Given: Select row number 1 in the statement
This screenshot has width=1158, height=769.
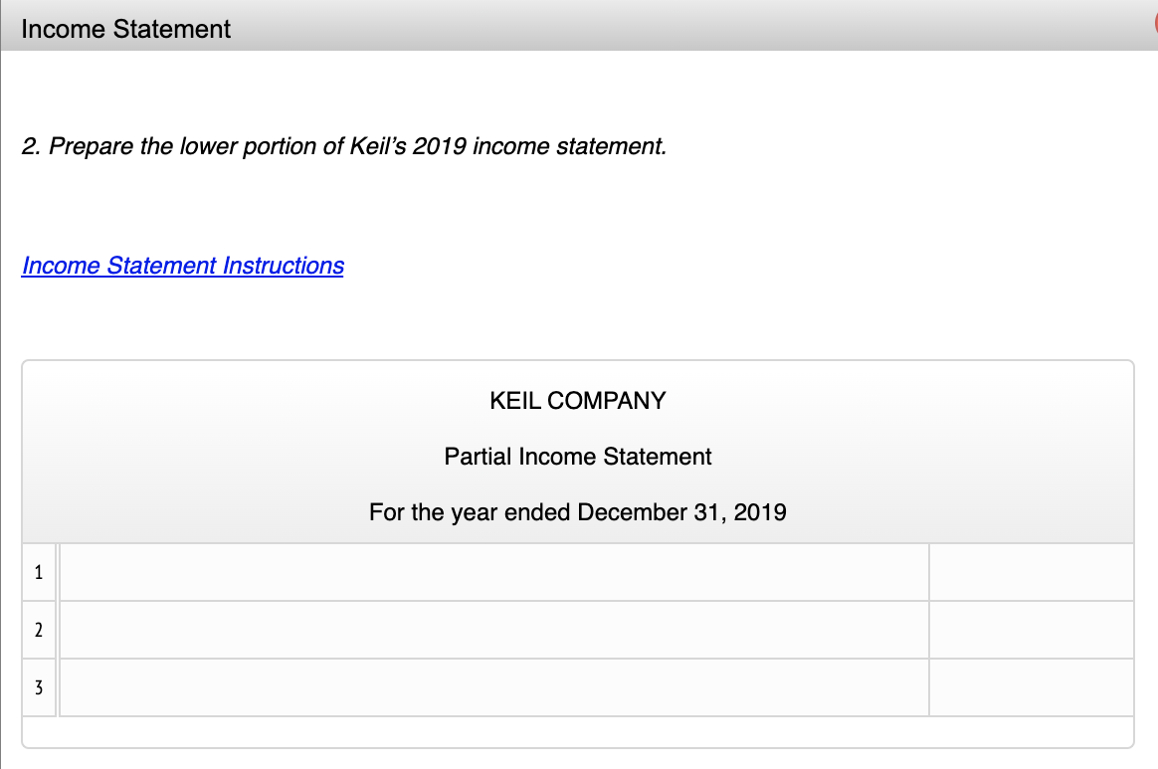Looking at the screenshot, I should (38, 572).
